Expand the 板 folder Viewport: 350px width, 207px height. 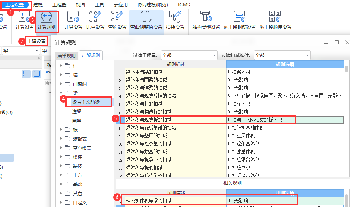61,130
